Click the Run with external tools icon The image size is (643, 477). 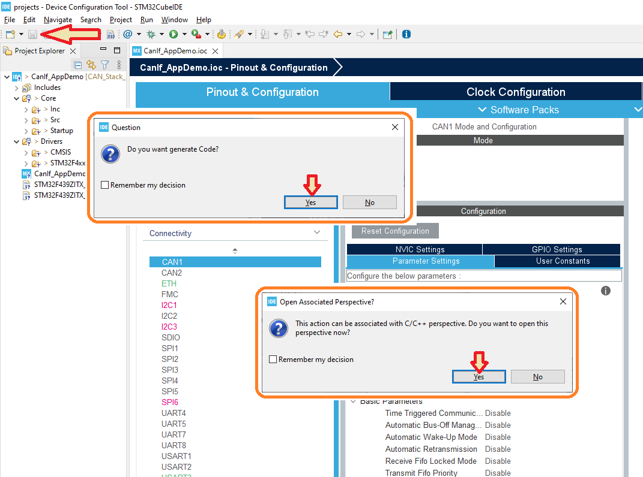(x=196, y=34)
